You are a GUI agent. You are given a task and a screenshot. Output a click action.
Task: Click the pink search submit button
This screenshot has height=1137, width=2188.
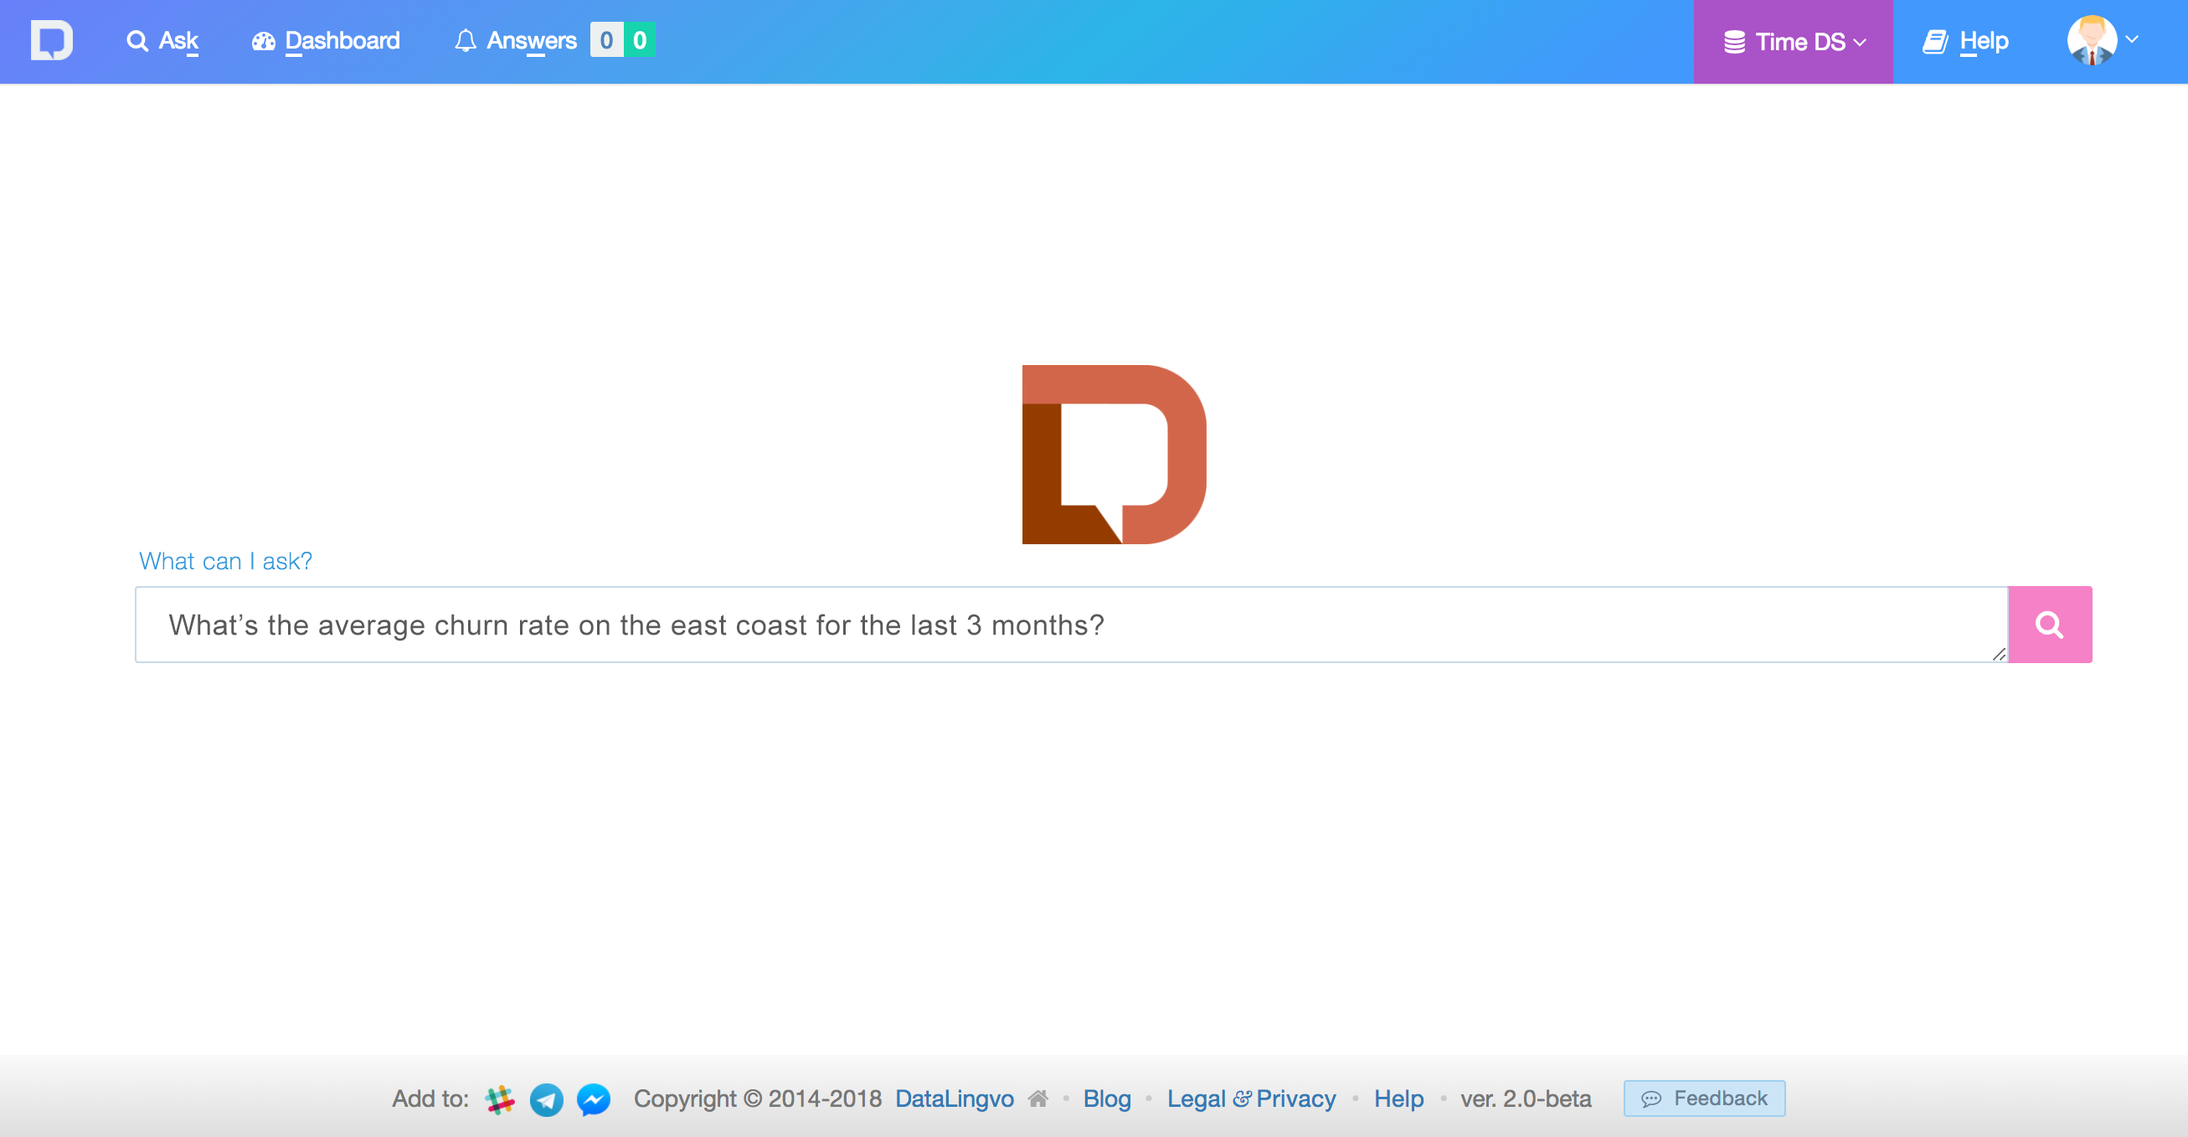2049,625
